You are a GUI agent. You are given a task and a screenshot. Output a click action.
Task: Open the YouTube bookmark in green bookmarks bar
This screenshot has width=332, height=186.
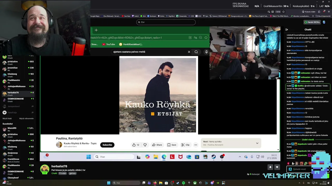pos(109,44)
